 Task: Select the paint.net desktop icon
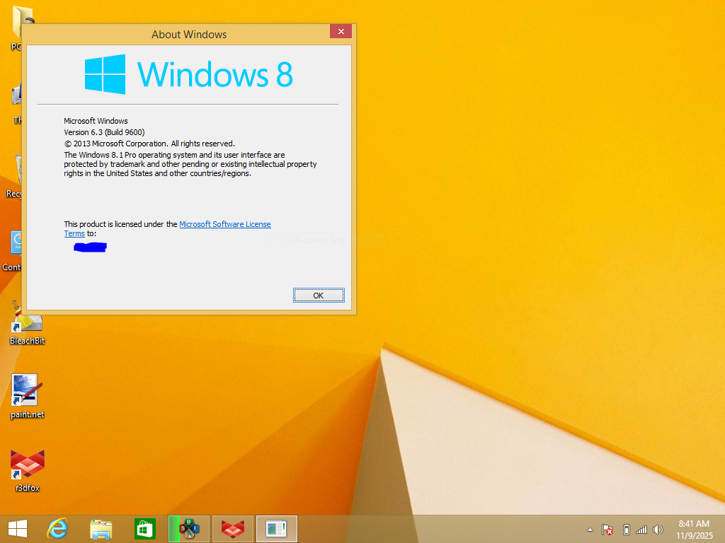point(28,396)
